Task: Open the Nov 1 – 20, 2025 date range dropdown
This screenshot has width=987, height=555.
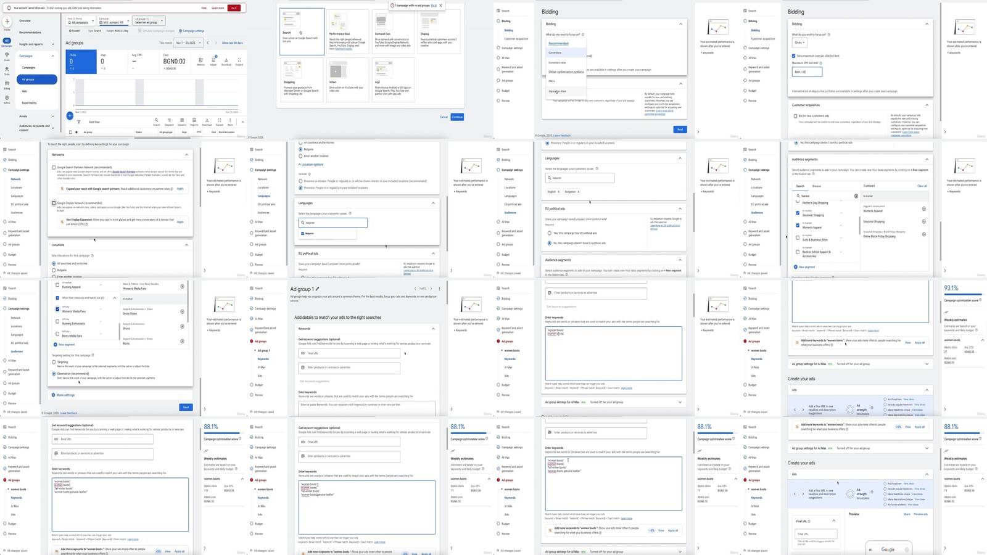Action: pyautogui.click(x=188, y=43)
